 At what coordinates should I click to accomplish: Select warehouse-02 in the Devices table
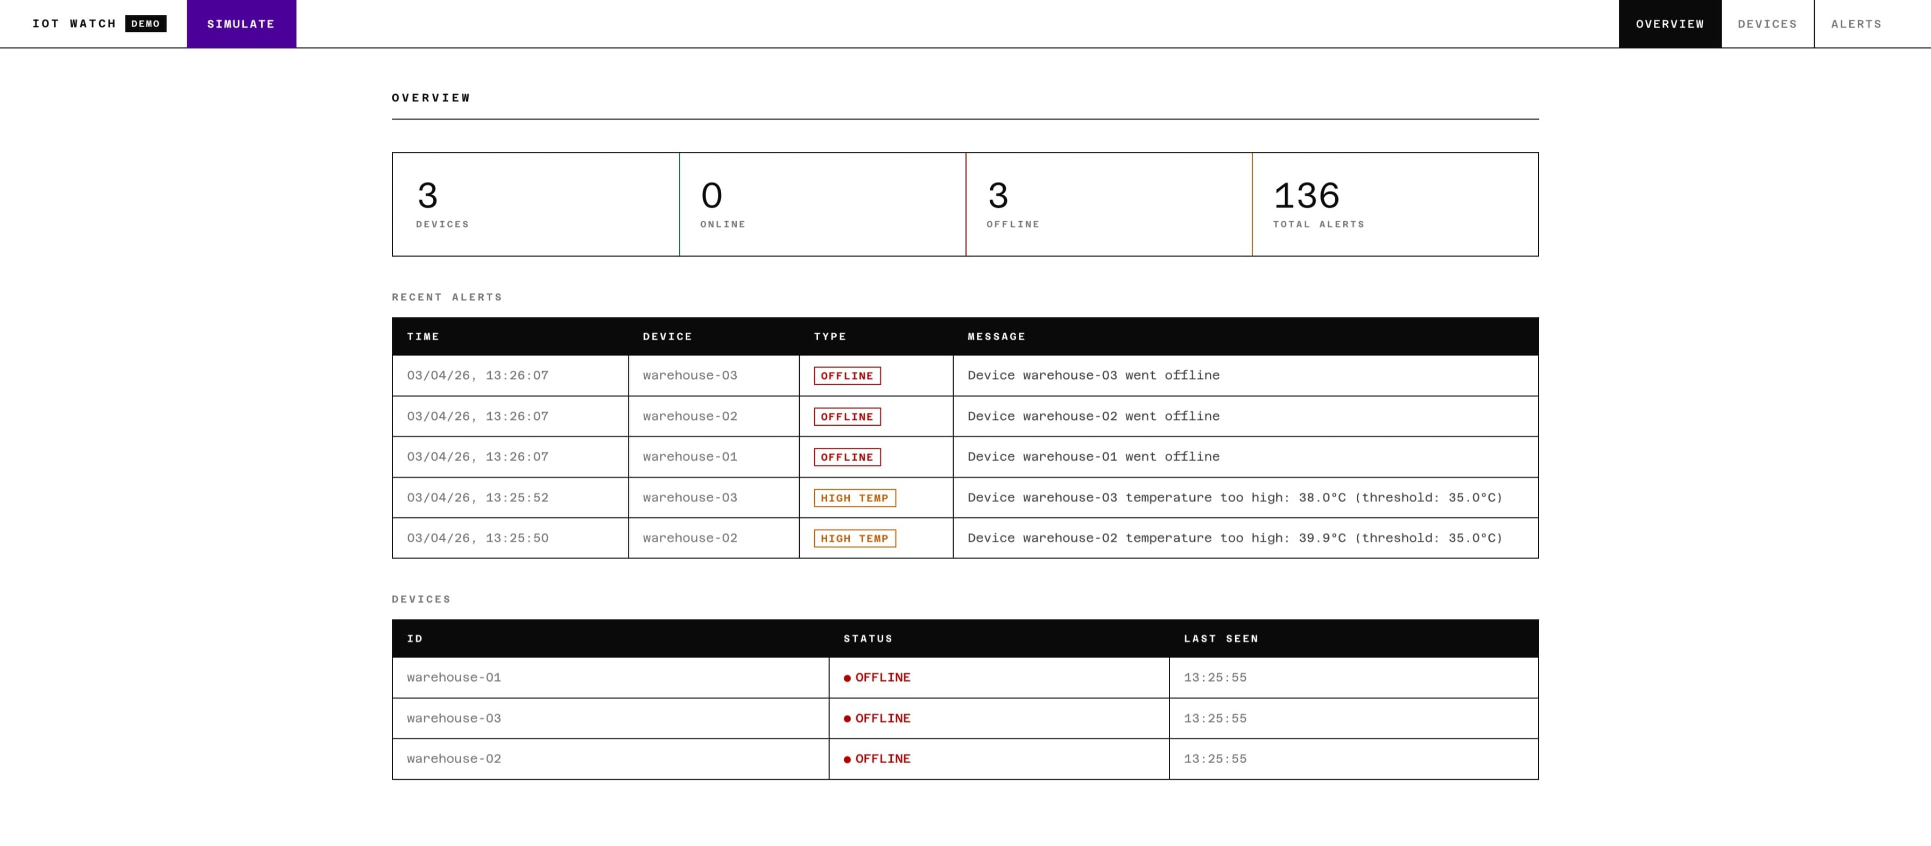tap(454, 758)
